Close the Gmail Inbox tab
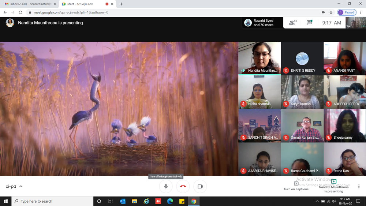Screen dimensions: 366x206 click(55, 4)
